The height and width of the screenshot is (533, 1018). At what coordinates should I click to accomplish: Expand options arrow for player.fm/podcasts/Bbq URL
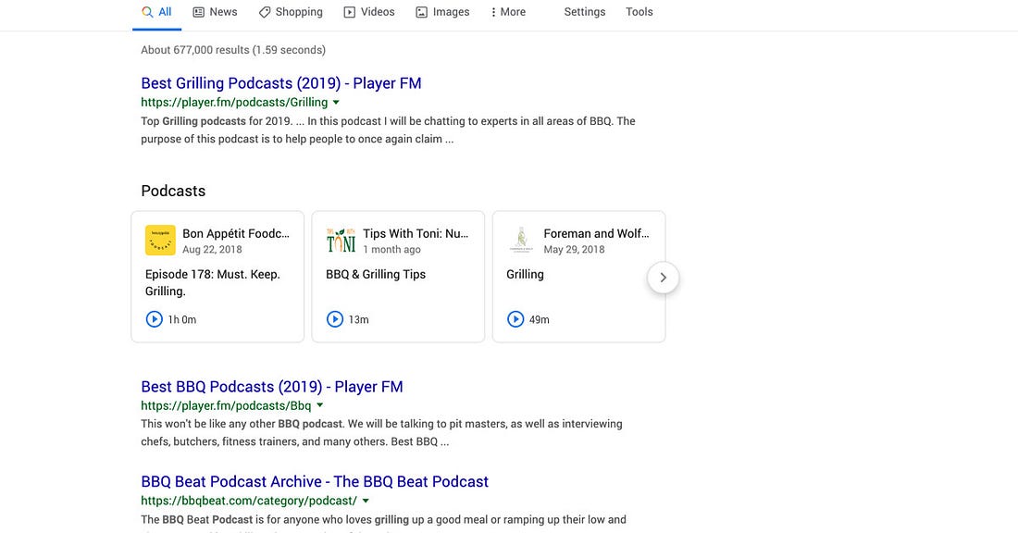tap(319, 405)
